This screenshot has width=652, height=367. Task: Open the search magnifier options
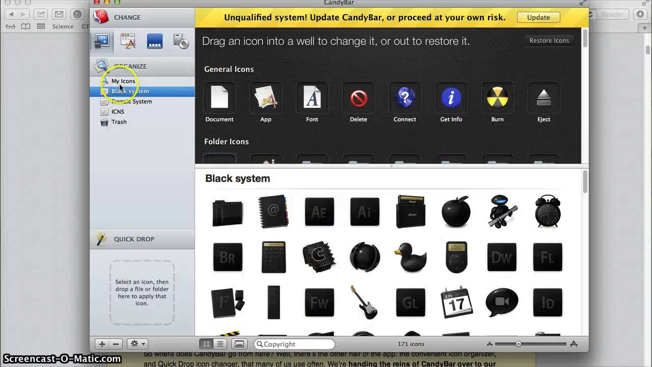[260, 344]
